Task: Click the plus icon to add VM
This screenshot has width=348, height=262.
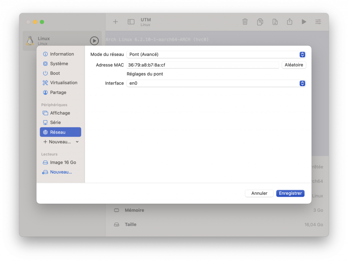Action: [x=116, y=22]
